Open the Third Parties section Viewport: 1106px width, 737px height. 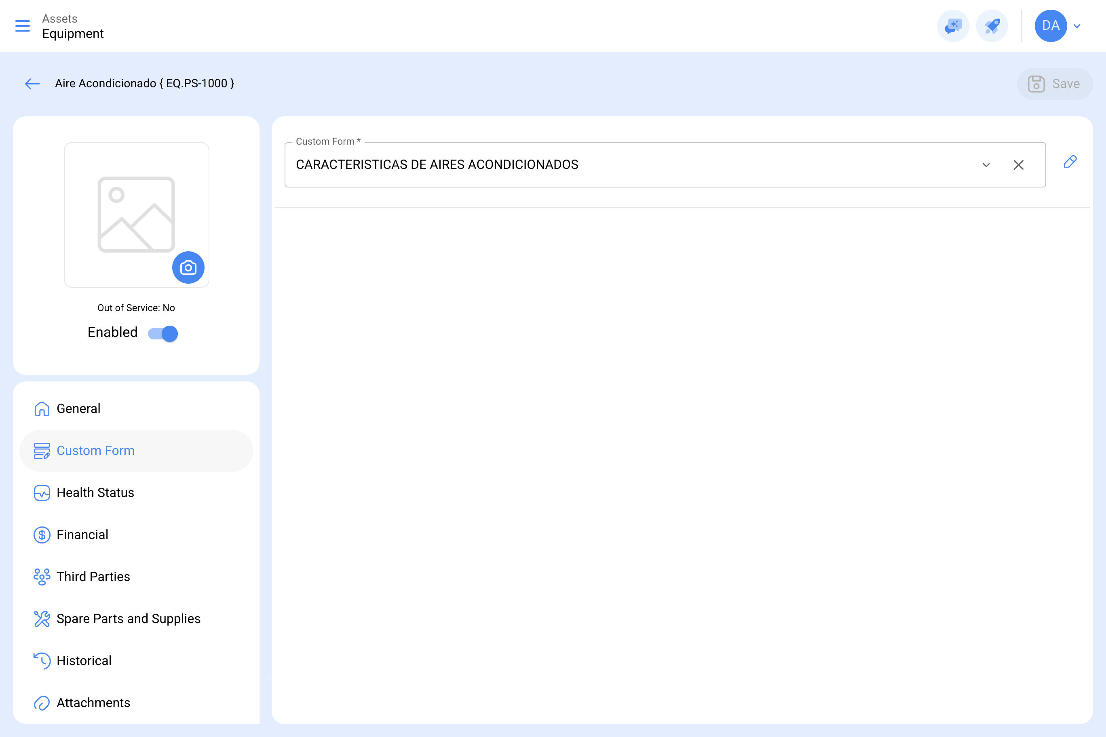coord(136,576)
